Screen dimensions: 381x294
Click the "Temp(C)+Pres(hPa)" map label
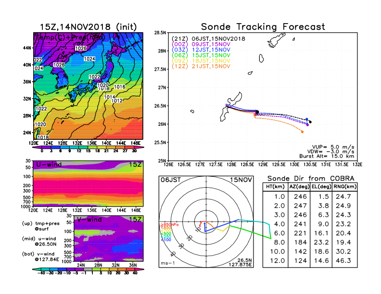coord(70,37)
